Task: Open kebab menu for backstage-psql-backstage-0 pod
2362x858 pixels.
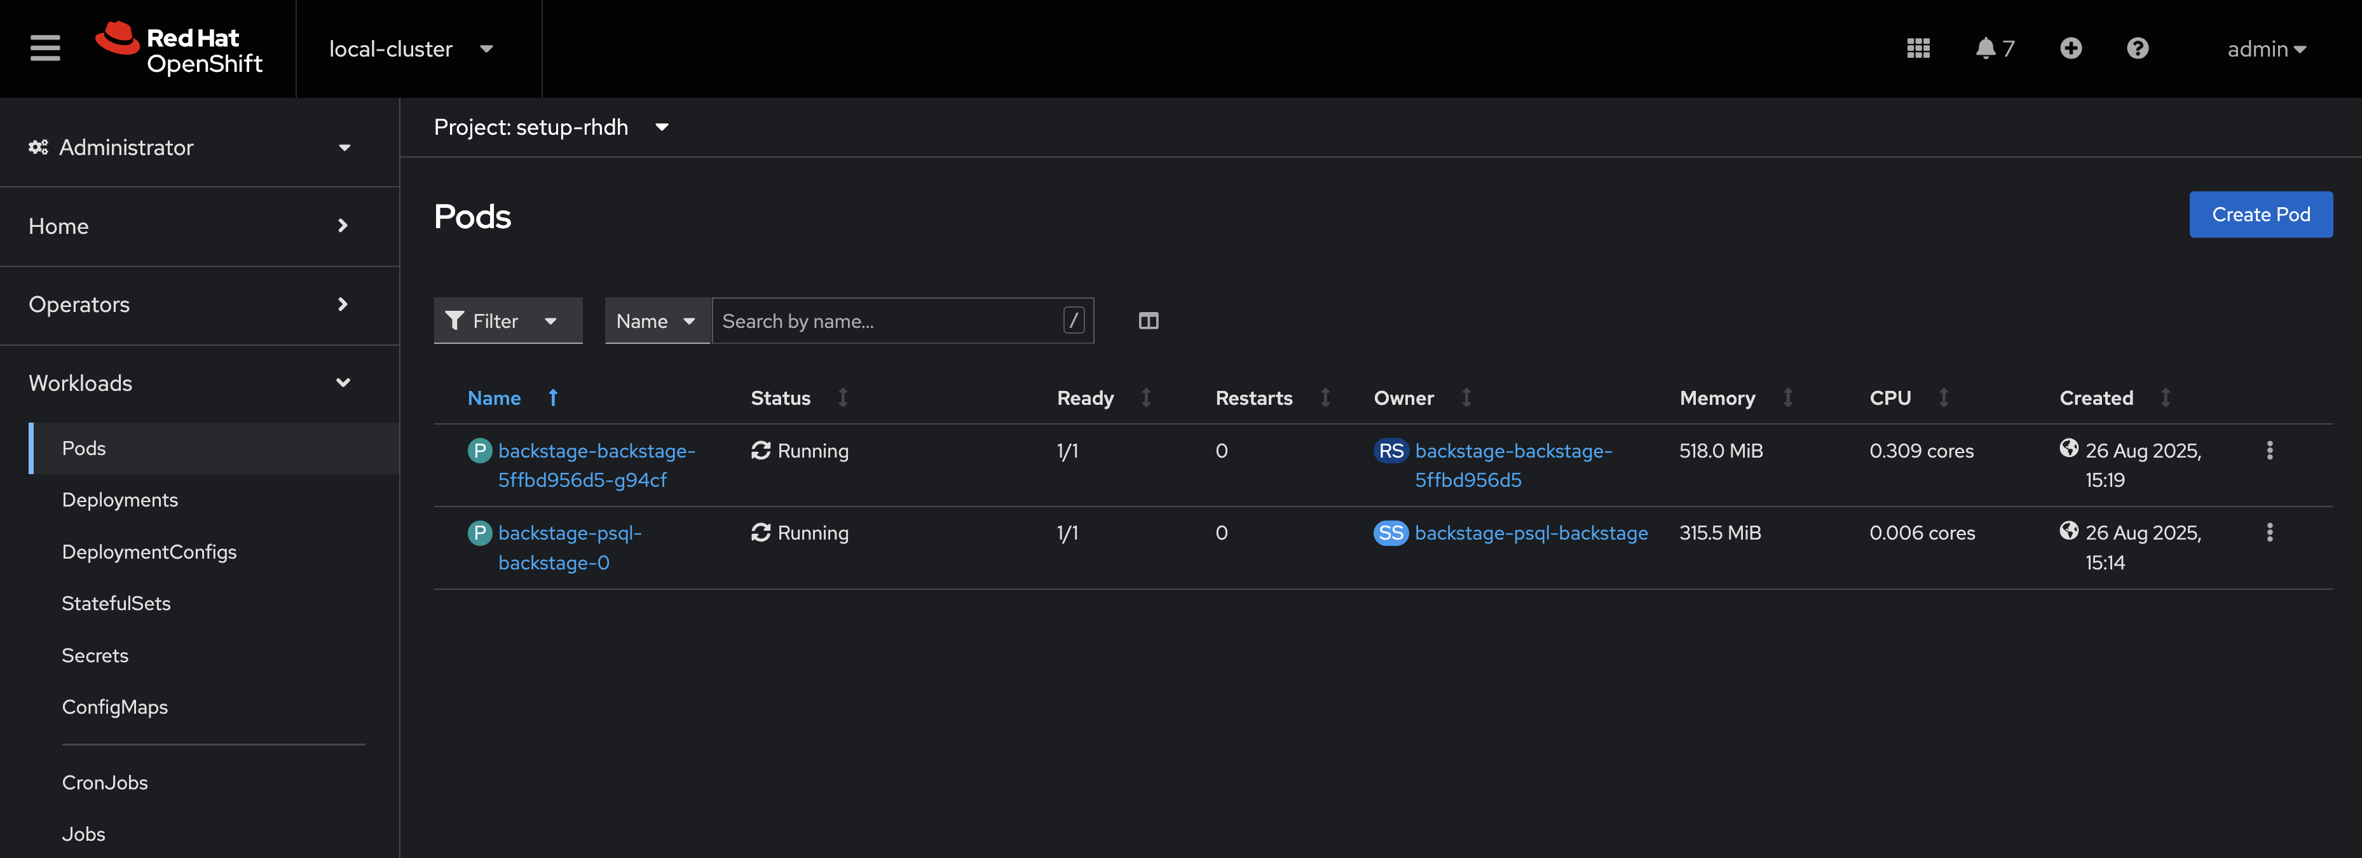Action: (2269, 533)
